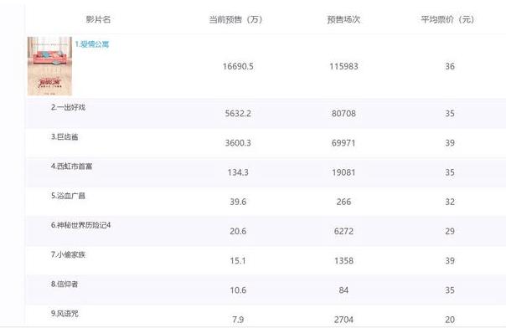506x328 pixels.
Task: Select screenings count 84
Action: pyautogui.click(x=343, y=290)
